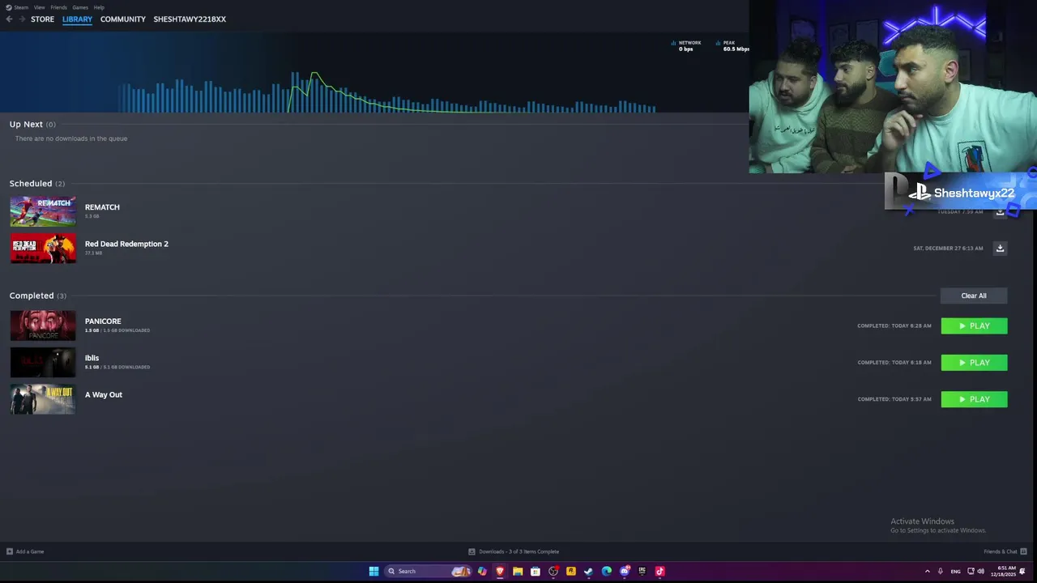1037x583 pixels.
Task: Select the Iblis title text
Action: [92, 358]
